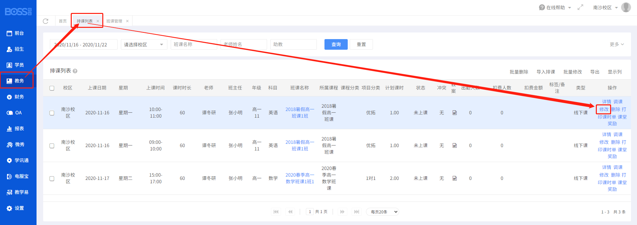Click the 在线帮助 question icon
The width and height of the screenshot is (637, 225).
click(x=542, y=7)
